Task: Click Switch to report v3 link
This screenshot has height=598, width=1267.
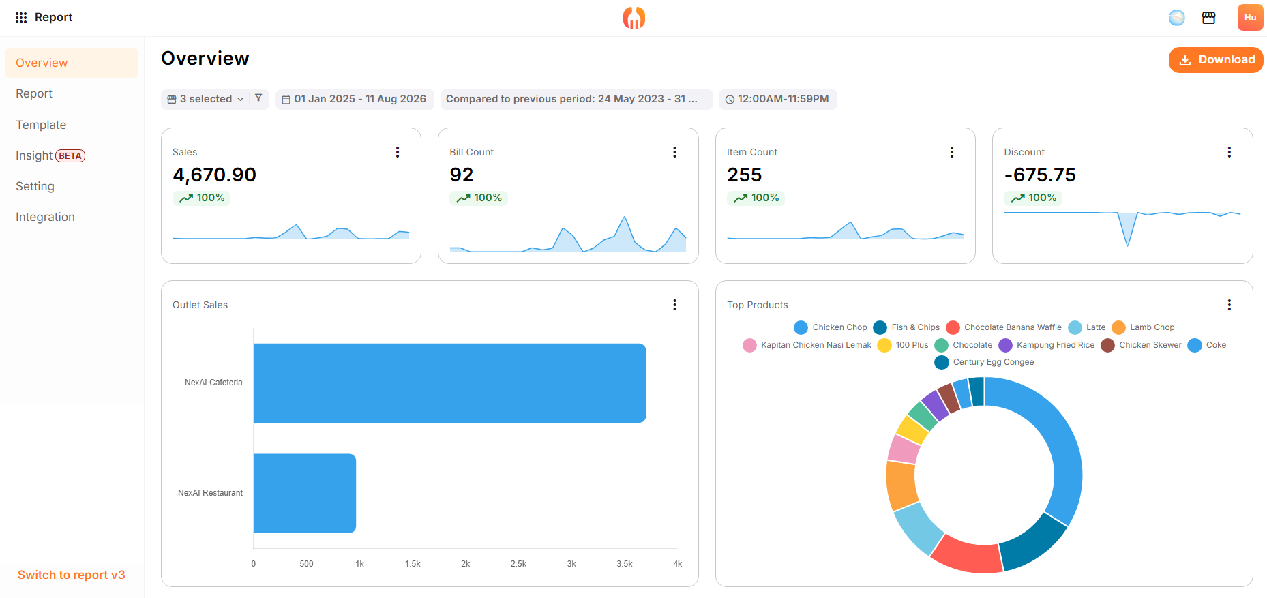Action: (x=72, y=575)
